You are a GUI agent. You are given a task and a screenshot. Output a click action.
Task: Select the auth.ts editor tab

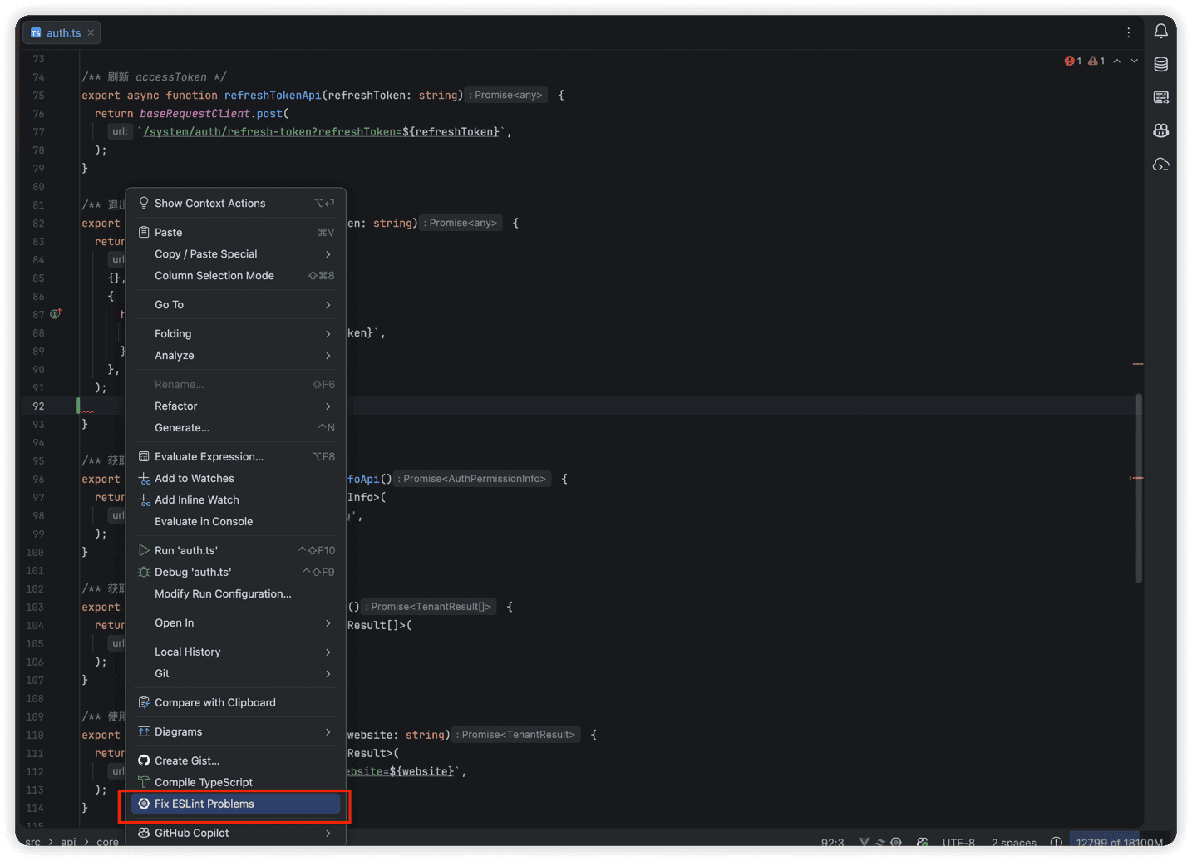tap(60, 32)
